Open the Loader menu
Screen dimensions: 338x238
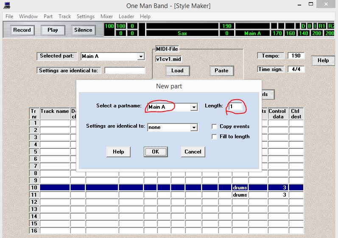tap(126, 16)
